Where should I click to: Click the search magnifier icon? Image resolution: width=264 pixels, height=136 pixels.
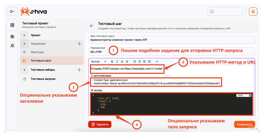click(x=212, y=12)
